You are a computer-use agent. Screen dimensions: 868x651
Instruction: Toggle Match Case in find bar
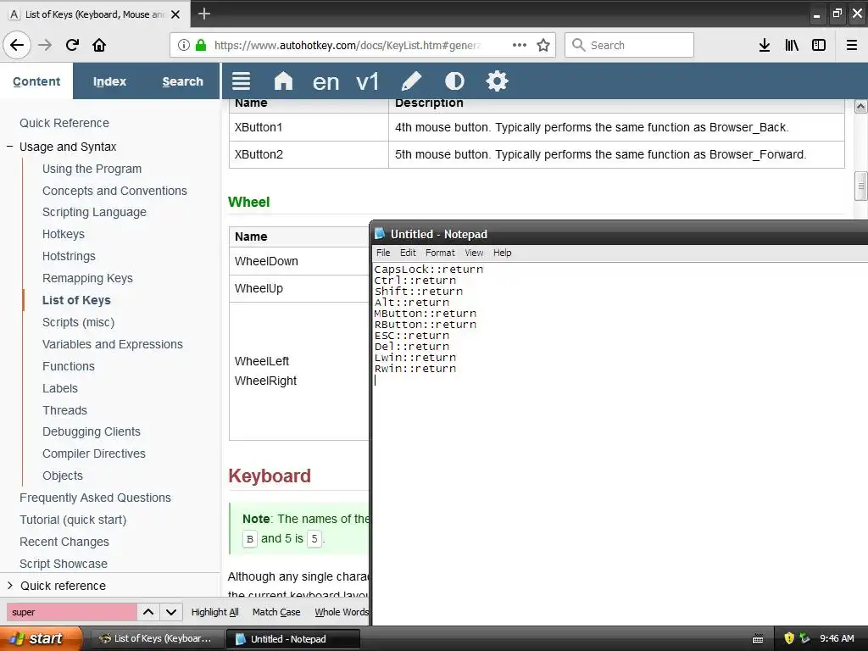pos(276,612)
